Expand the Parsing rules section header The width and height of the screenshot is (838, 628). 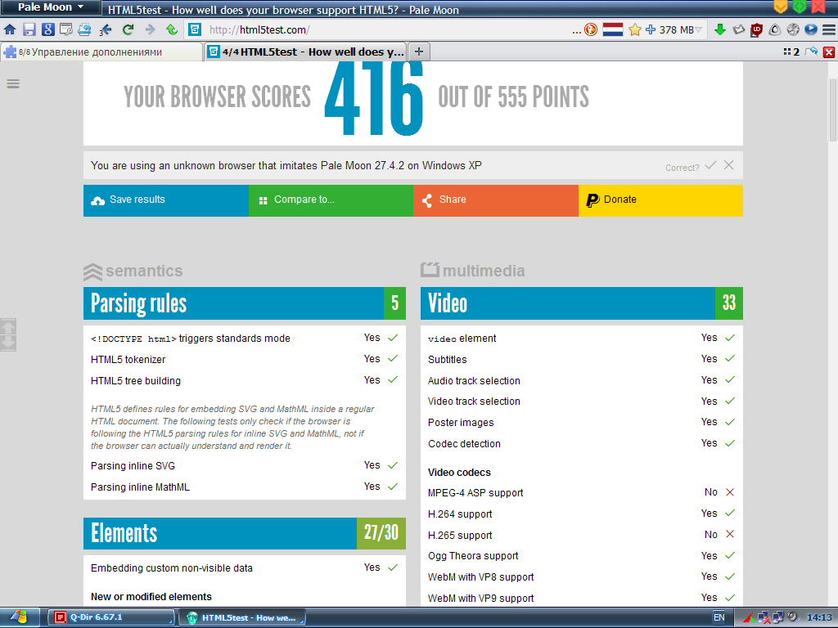tap(244, 303)
